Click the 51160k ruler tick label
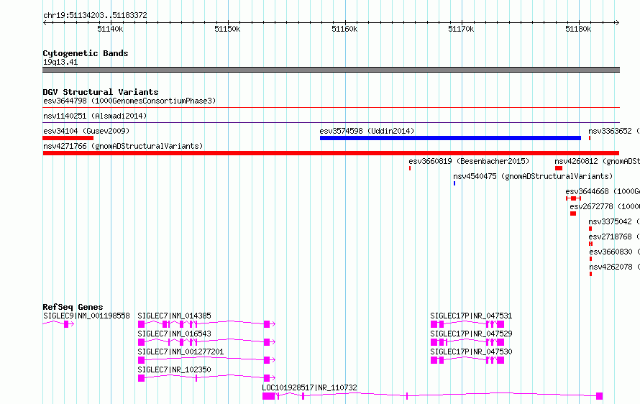The width and height of the screenshot is (640, 404). tap(344, 29)
